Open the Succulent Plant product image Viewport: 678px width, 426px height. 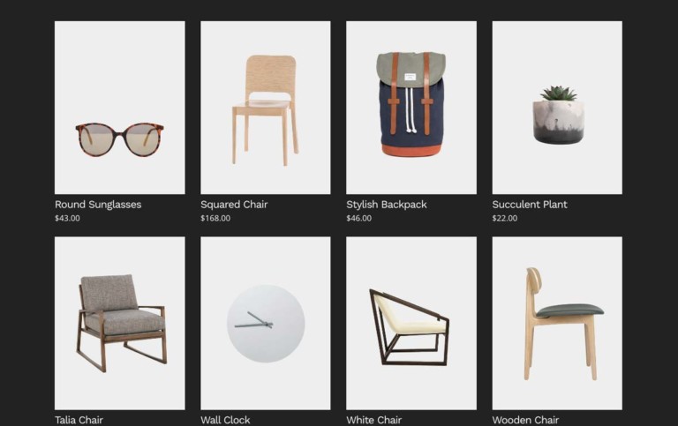click(x=557, y=108)
